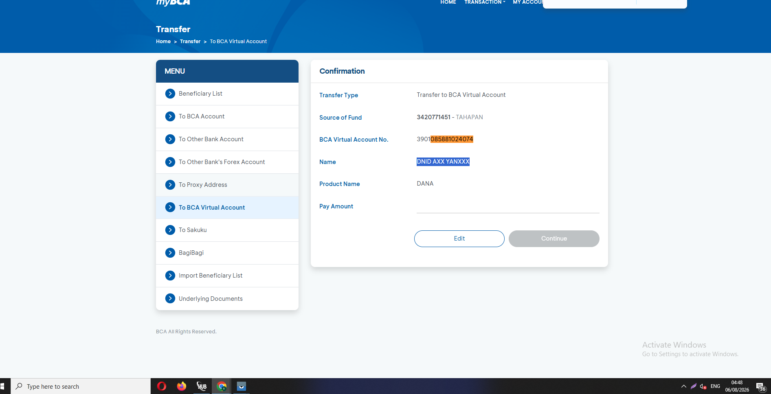771x394 pixels.
Task: Choose To Proxy Address menu item
Action: [x=227, y=185]
